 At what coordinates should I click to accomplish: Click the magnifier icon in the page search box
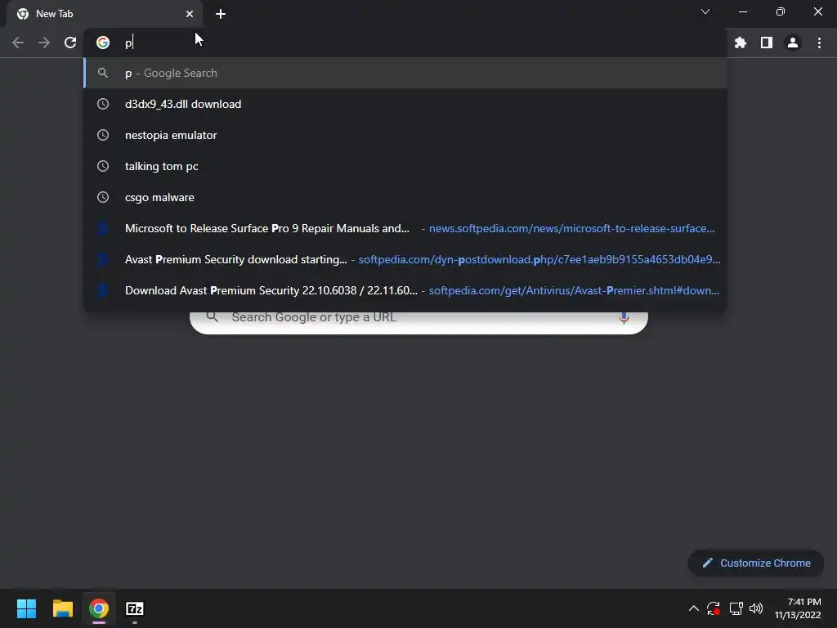(212, 317)
